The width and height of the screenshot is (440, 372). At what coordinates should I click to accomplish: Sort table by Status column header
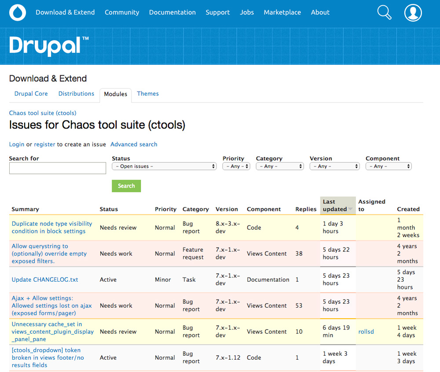click(x=109, y=209)
